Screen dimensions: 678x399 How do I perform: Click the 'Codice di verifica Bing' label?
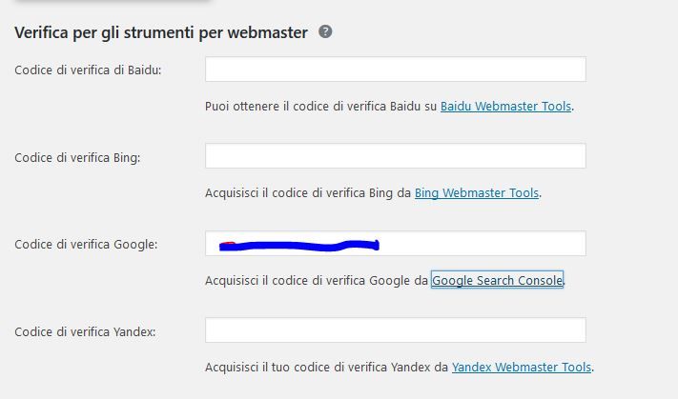point(77,158)
